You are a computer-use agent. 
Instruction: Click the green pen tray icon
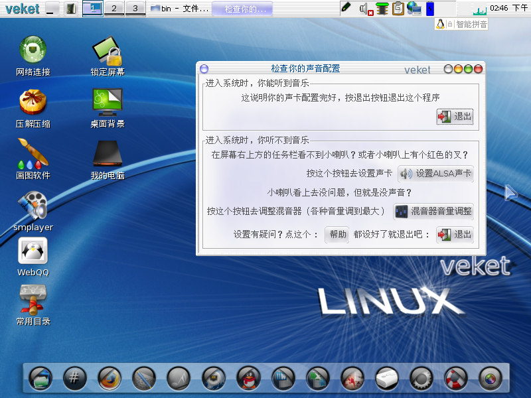point(346,7)
